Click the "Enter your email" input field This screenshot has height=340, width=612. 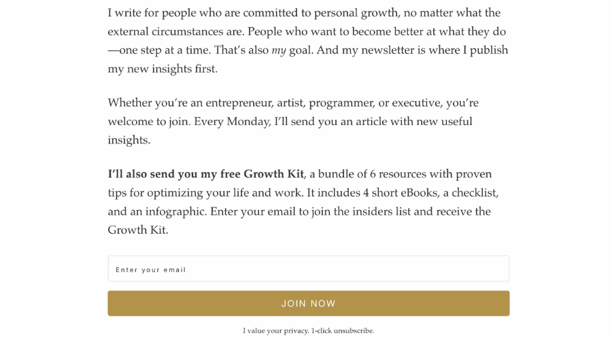coord(308,269)
